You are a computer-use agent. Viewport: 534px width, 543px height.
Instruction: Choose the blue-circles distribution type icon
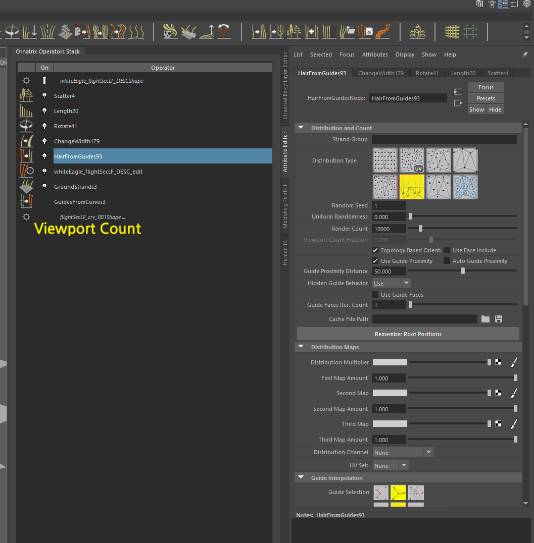(465, 187)
